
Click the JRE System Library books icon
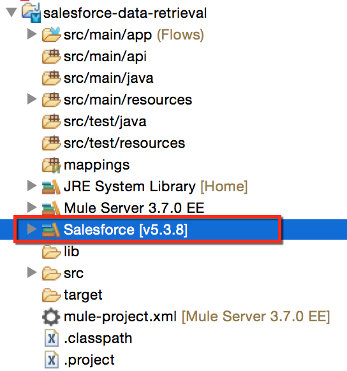[x=52, y=186]
